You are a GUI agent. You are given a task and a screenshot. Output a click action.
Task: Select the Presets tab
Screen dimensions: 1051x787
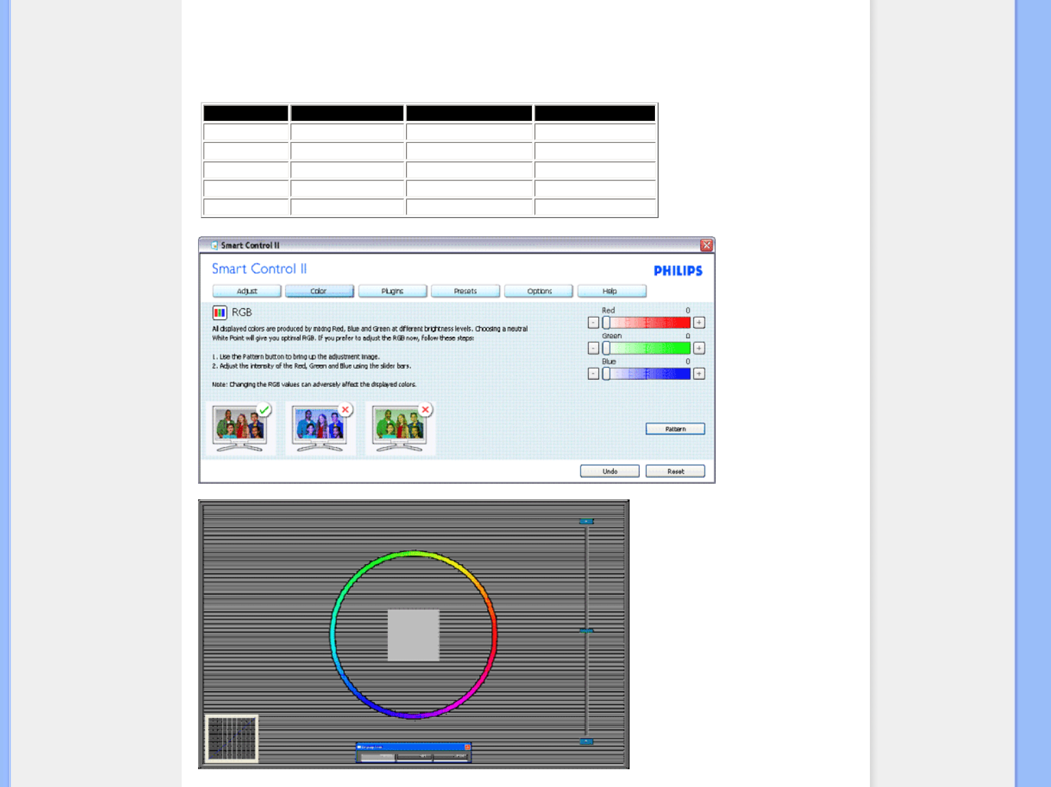(x=465, y=291)
